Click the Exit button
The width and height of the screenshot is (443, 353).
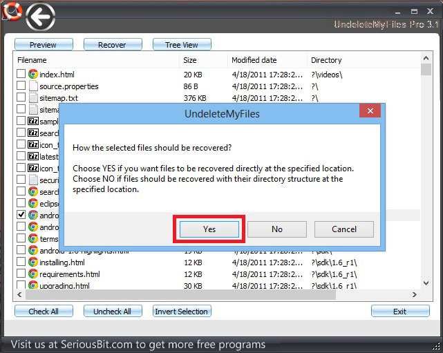(x=400, y=311)
